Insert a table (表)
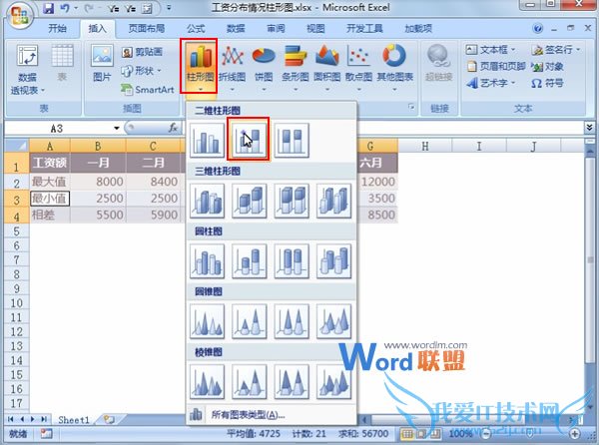Screen dimensions: 599x445 (62, 63)
